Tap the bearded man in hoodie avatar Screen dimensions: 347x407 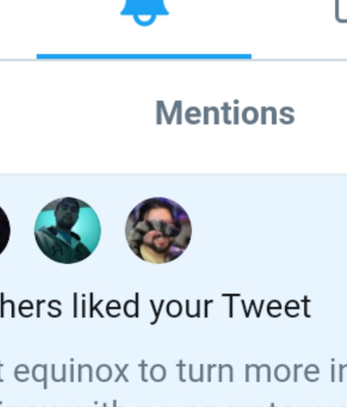click(68, 231)
